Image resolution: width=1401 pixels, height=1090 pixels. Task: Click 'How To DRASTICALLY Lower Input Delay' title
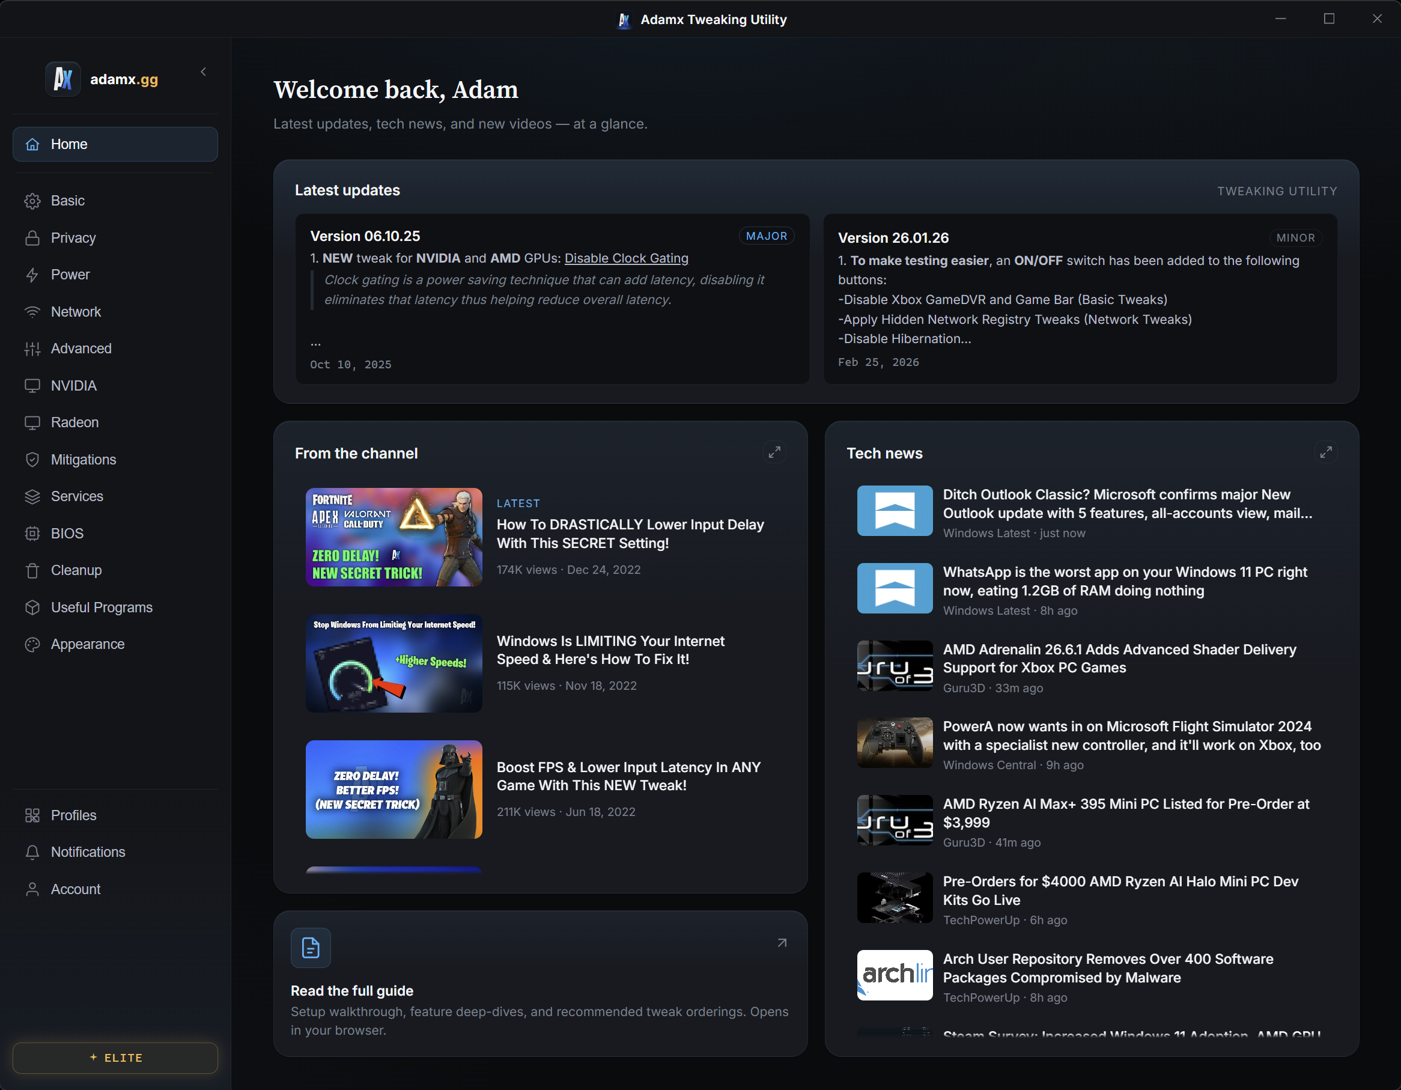point(631,534)
